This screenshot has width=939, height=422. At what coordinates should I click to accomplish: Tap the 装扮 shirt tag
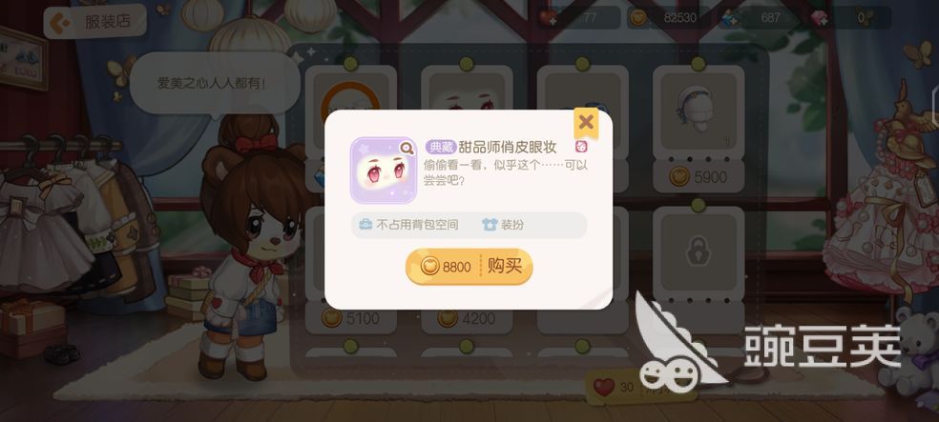(503, 226)
